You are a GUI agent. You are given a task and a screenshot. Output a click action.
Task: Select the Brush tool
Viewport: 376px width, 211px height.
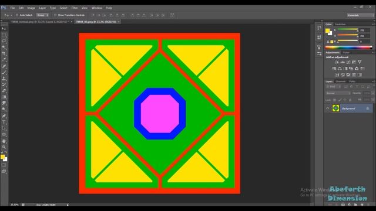click(4, 72)
